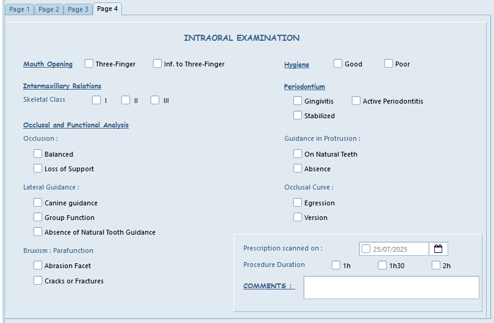Go to the Page 3 tab
Screen dimensions: 494x323
point(78,9)
